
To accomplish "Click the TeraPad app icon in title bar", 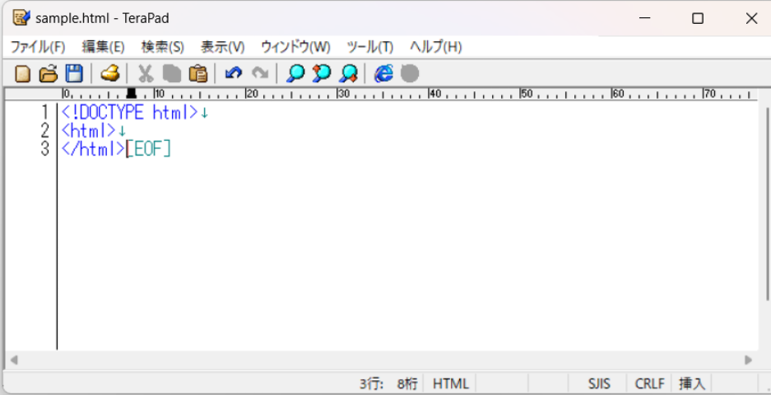I will [21, 18].
